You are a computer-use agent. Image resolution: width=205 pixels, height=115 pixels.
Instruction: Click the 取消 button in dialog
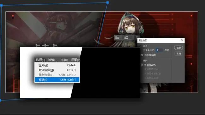click(179, 53)
